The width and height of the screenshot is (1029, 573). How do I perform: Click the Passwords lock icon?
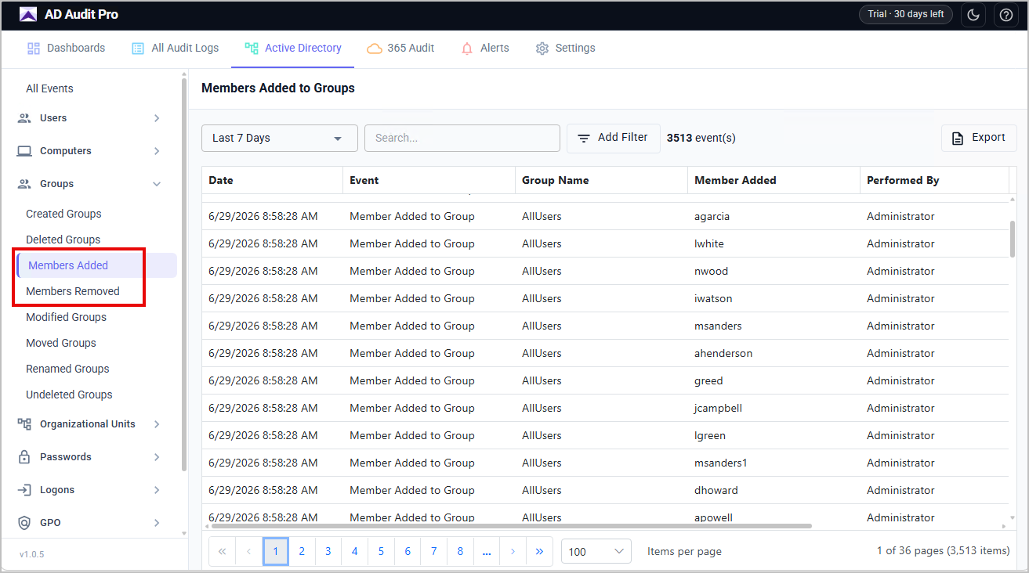(24, 457)
